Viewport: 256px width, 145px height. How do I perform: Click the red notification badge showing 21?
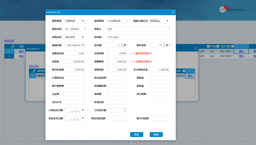tap(226, 8)
